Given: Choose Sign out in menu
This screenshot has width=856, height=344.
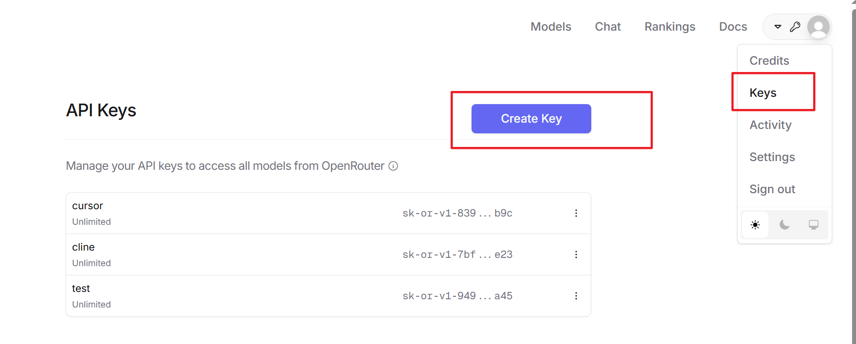Looking at the screenshot, I should pyautogui.click(x=772, y=189).
